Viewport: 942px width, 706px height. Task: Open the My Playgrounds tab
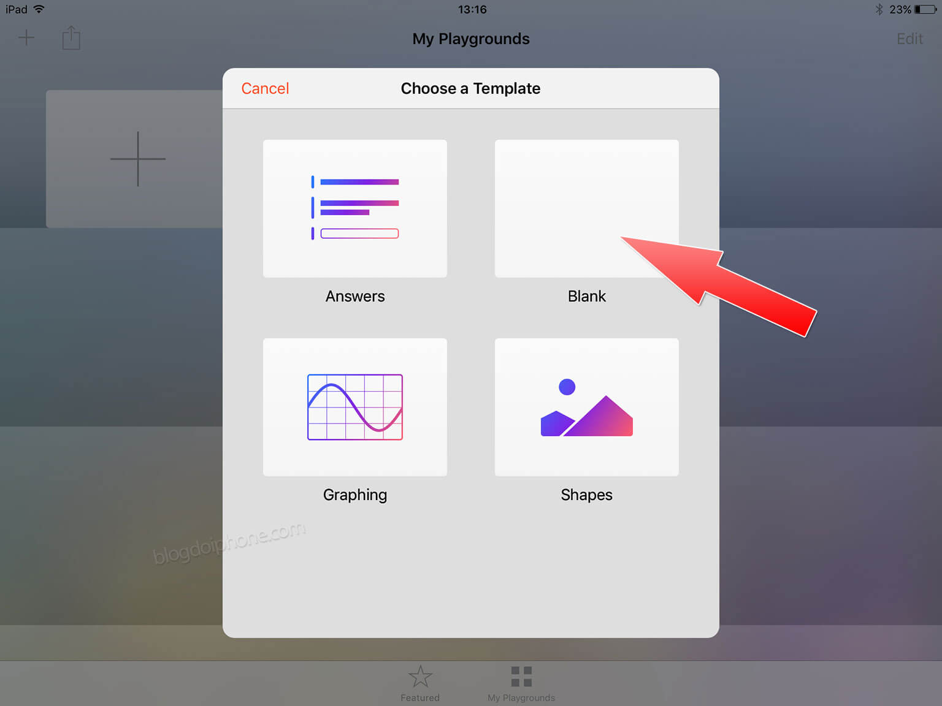tap(521, 684)
